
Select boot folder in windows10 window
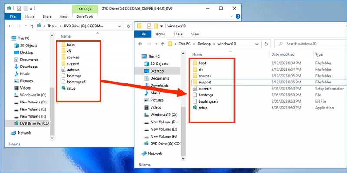(x=200, y=63)
